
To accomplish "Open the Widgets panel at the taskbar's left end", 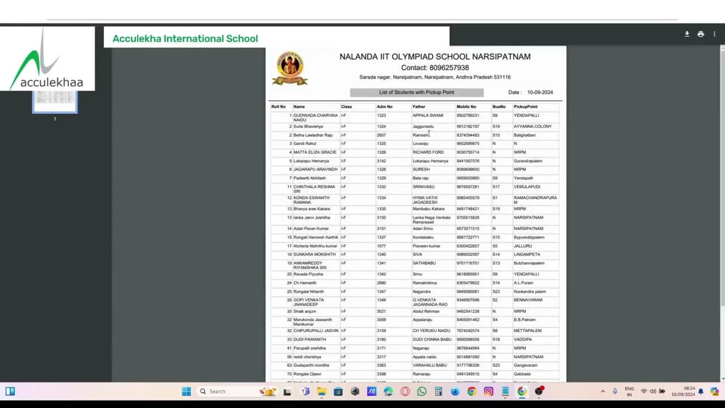I will coord(10,391).
